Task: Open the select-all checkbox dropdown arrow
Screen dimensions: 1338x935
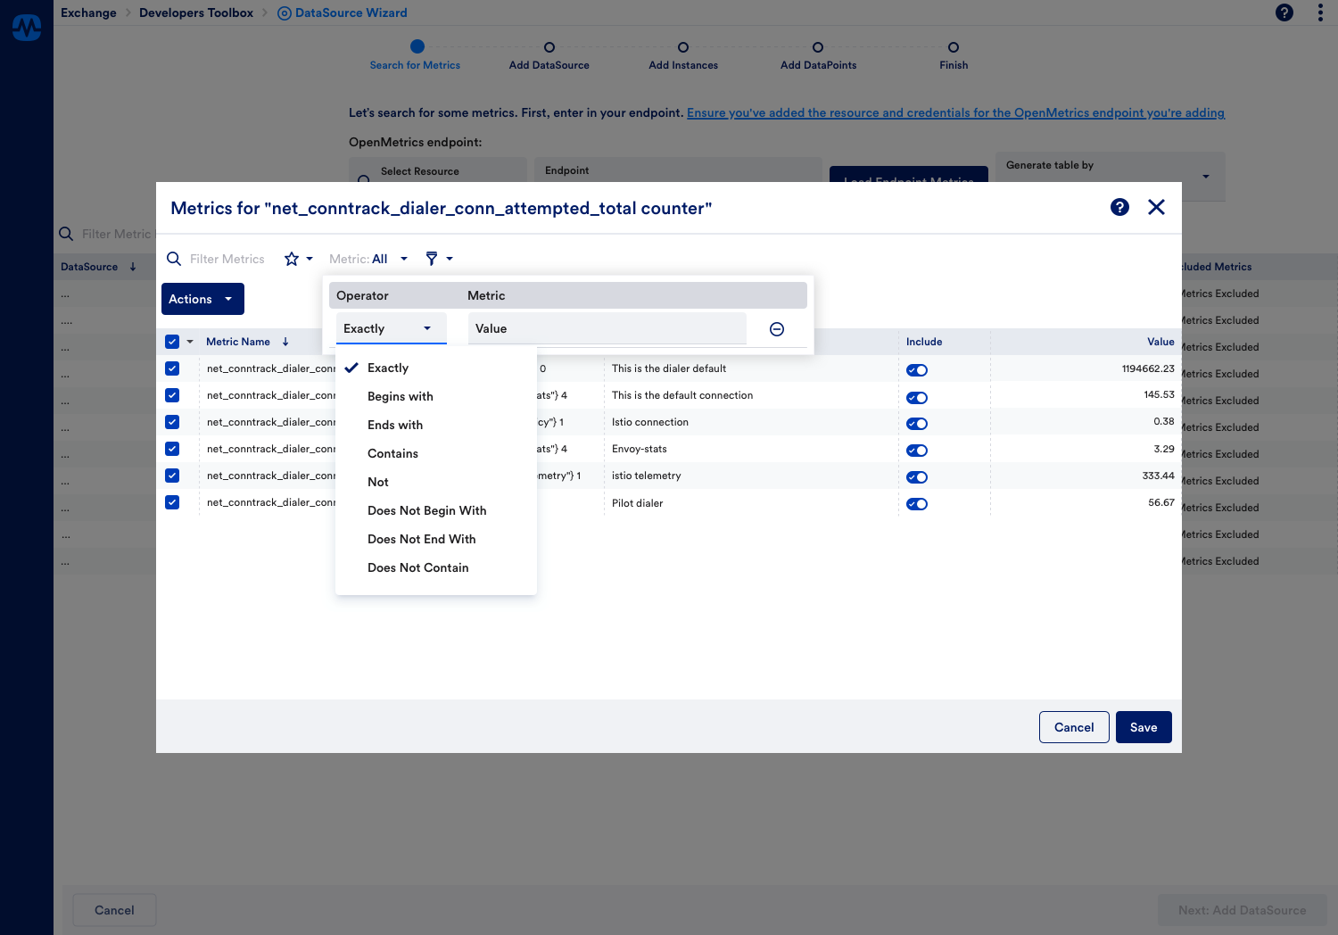Action: [190, 342]
